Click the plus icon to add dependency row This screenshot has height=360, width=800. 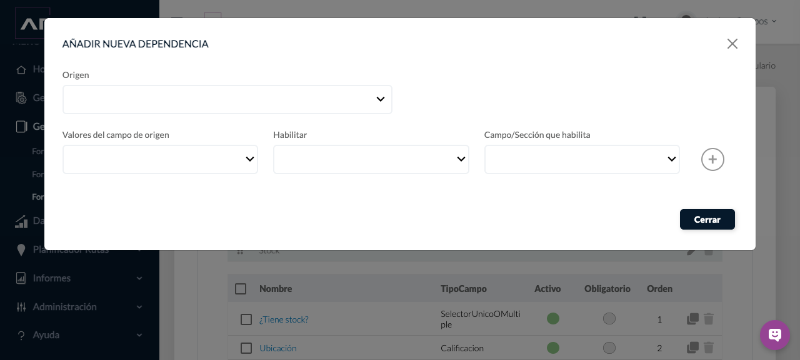712,160
